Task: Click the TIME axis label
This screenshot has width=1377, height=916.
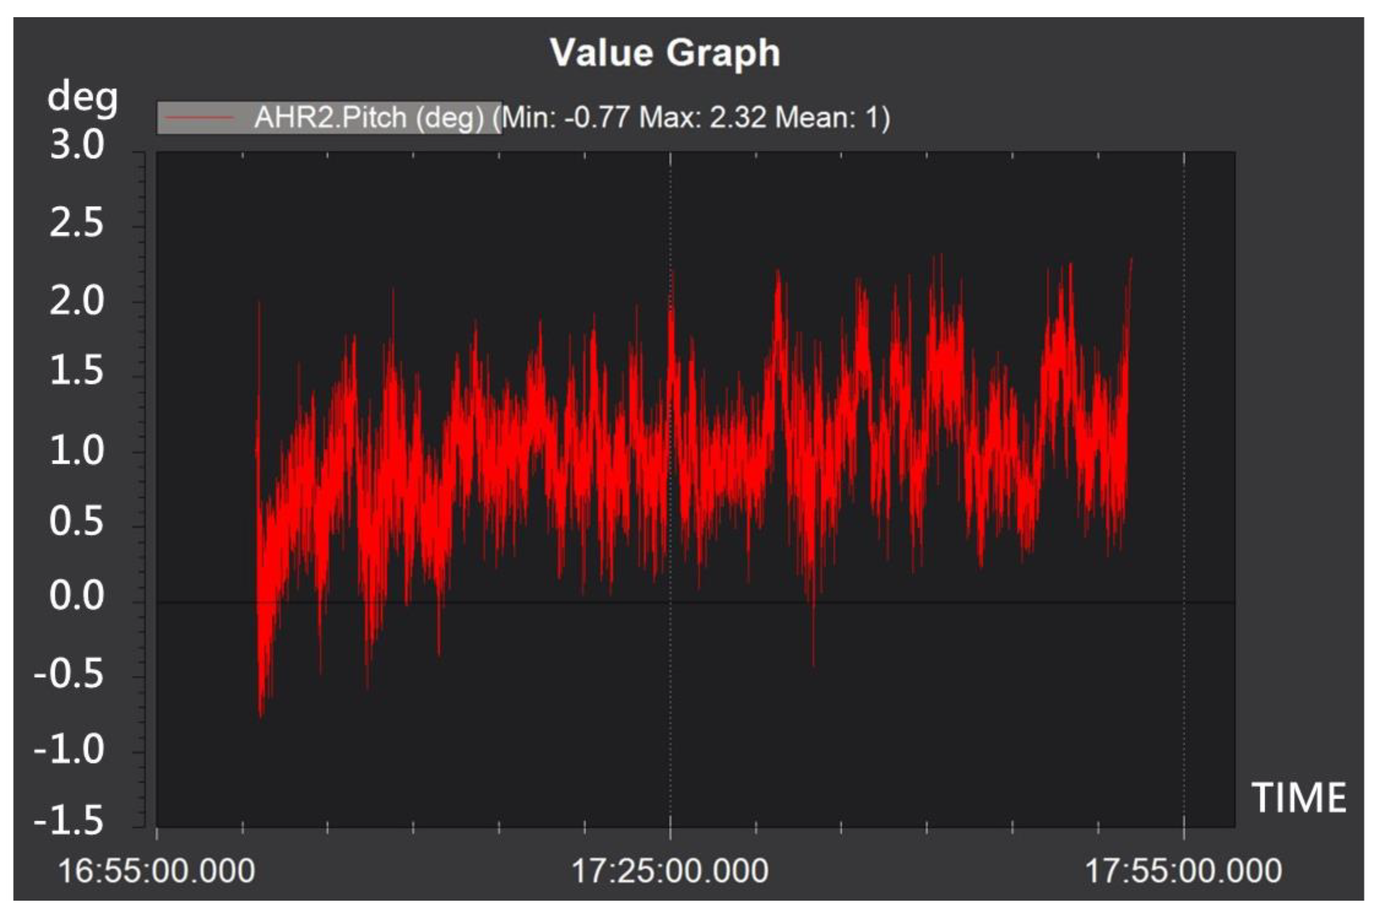Action: pos(1298,798)
